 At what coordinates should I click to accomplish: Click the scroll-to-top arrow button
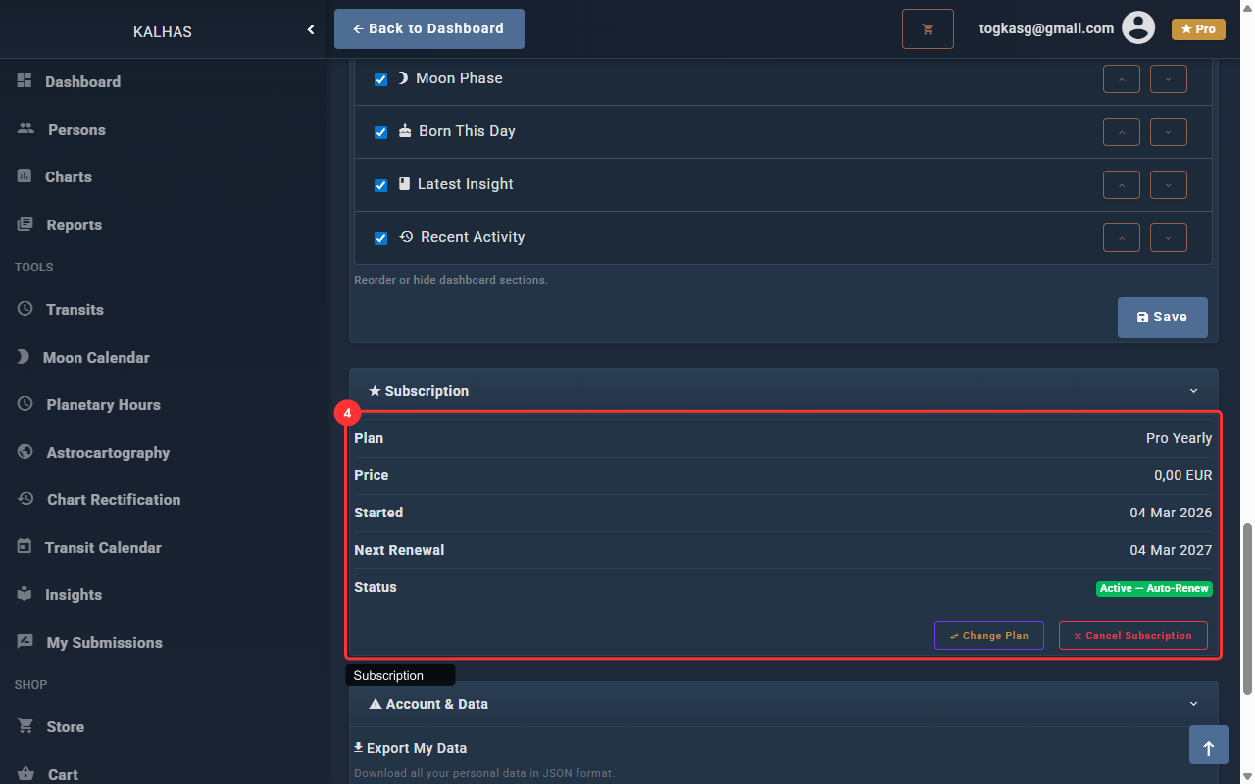pos(1208,748)
